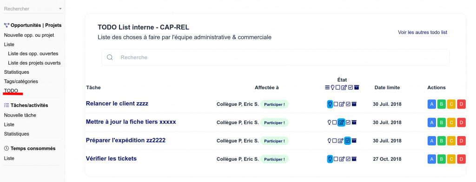Archive the Préparer l'expédition zz2222 task
The image size is (476, 182).
(x=354, y=141)
